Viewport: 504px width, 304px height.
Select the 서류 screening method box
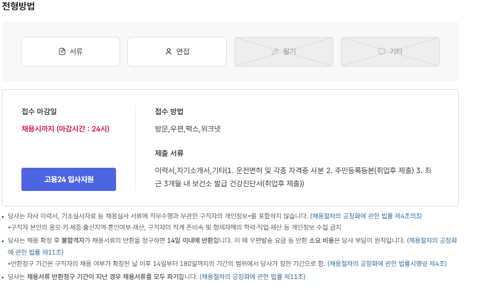click(x=70, y=52)
